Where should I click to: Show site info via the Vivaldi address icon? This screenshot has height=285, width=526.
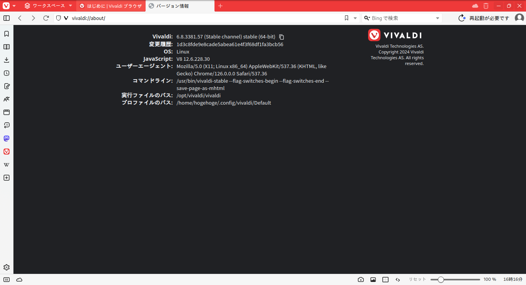66,18
